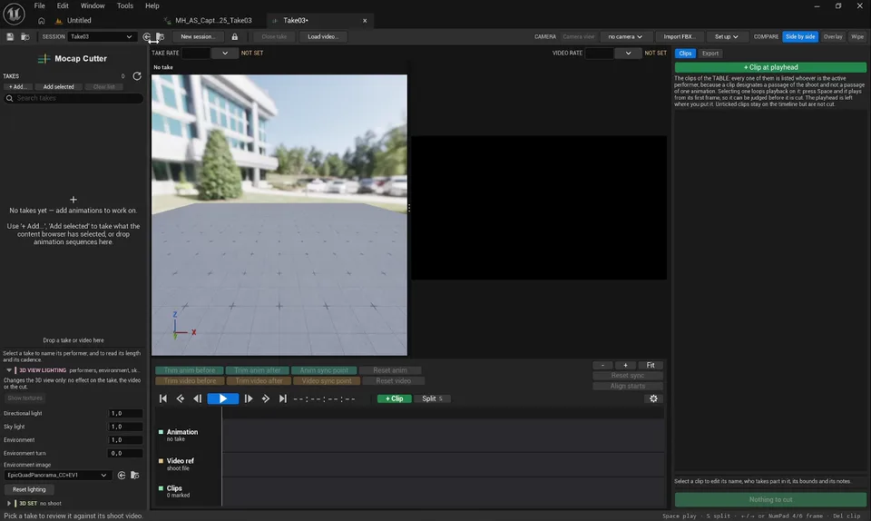Toggle the Animation track square
Image resolution: width=871 pixels, height=521 pixels.
click(x=161, y=431)
